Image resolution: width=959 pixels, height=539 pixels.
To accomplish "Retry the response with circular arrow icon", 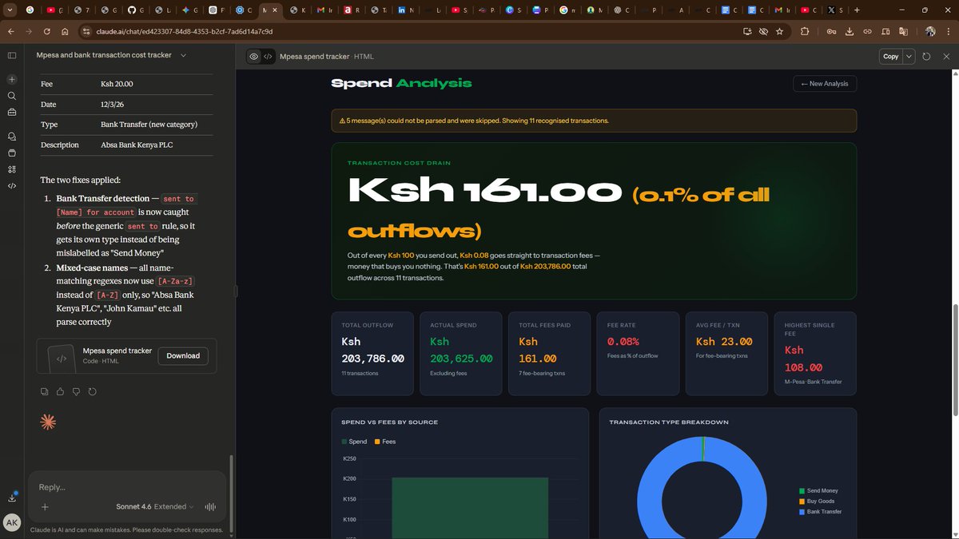I will pyautogui.click(x=93, y=391).
